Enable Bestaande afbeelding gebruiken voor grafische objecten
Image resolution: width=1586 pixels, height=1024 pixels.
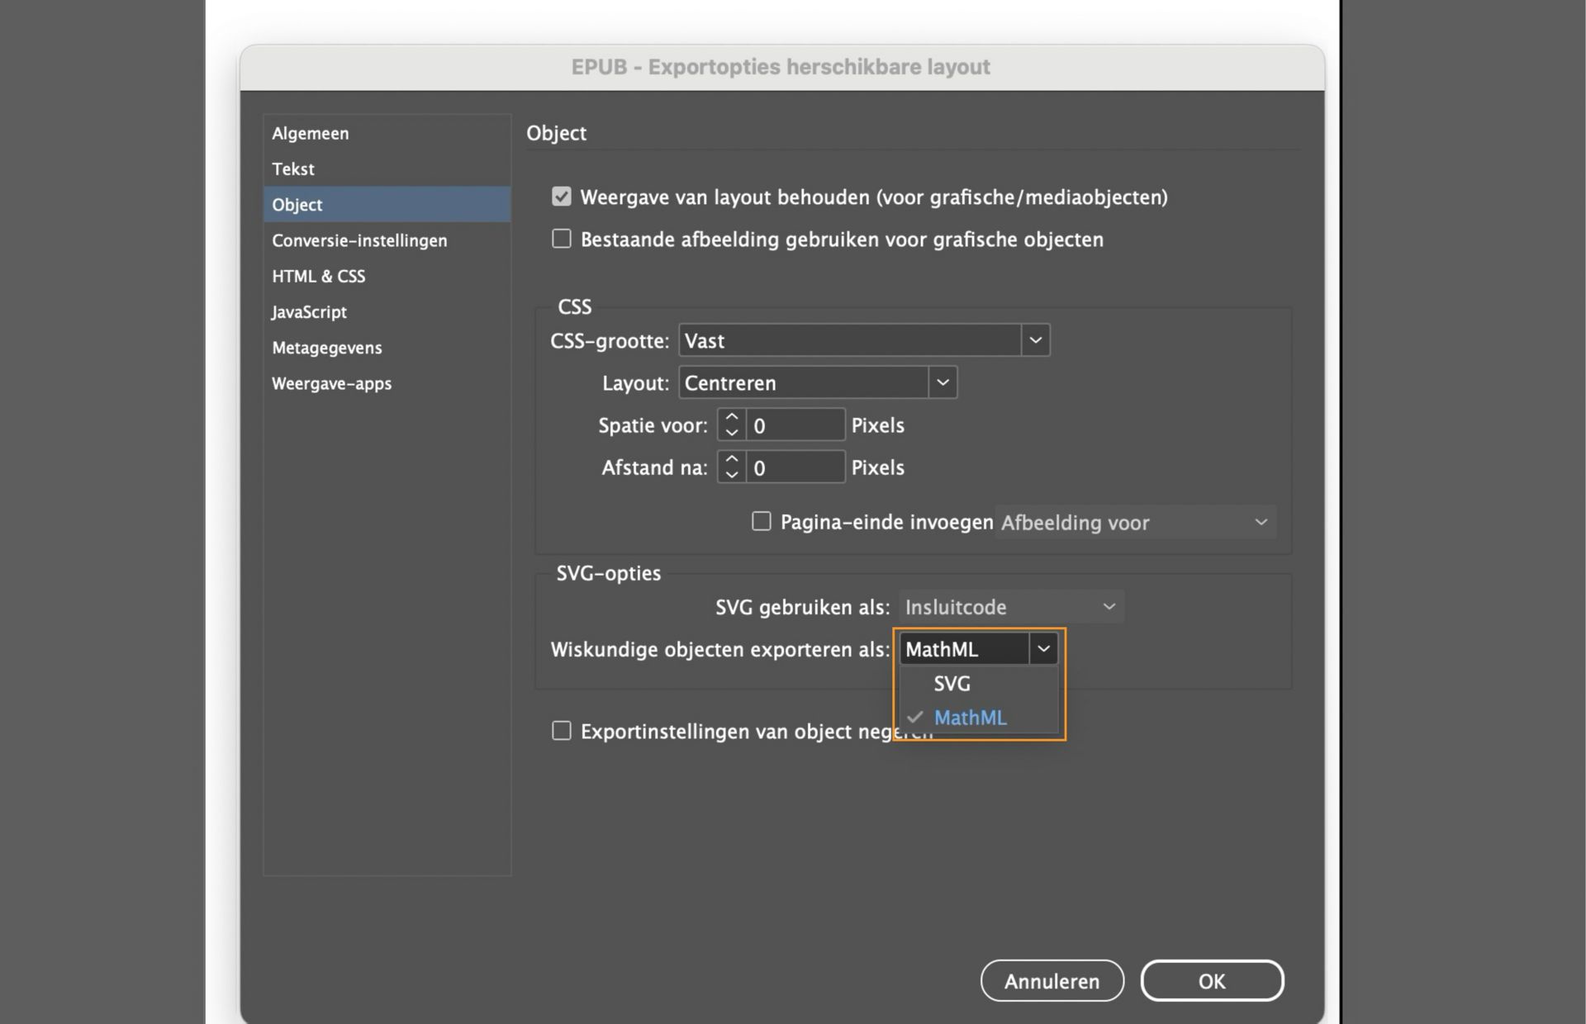[x=561, y=239]
